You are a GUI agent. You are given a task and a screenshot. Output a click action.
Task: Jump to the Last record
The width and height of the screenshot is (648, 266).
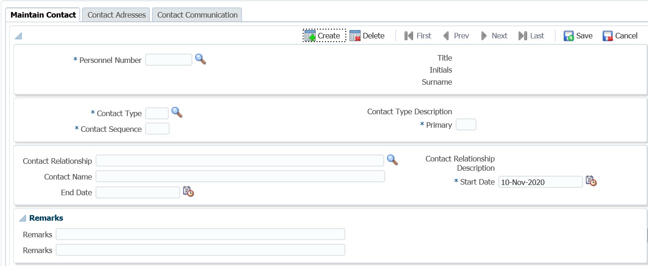click(532, 36)
